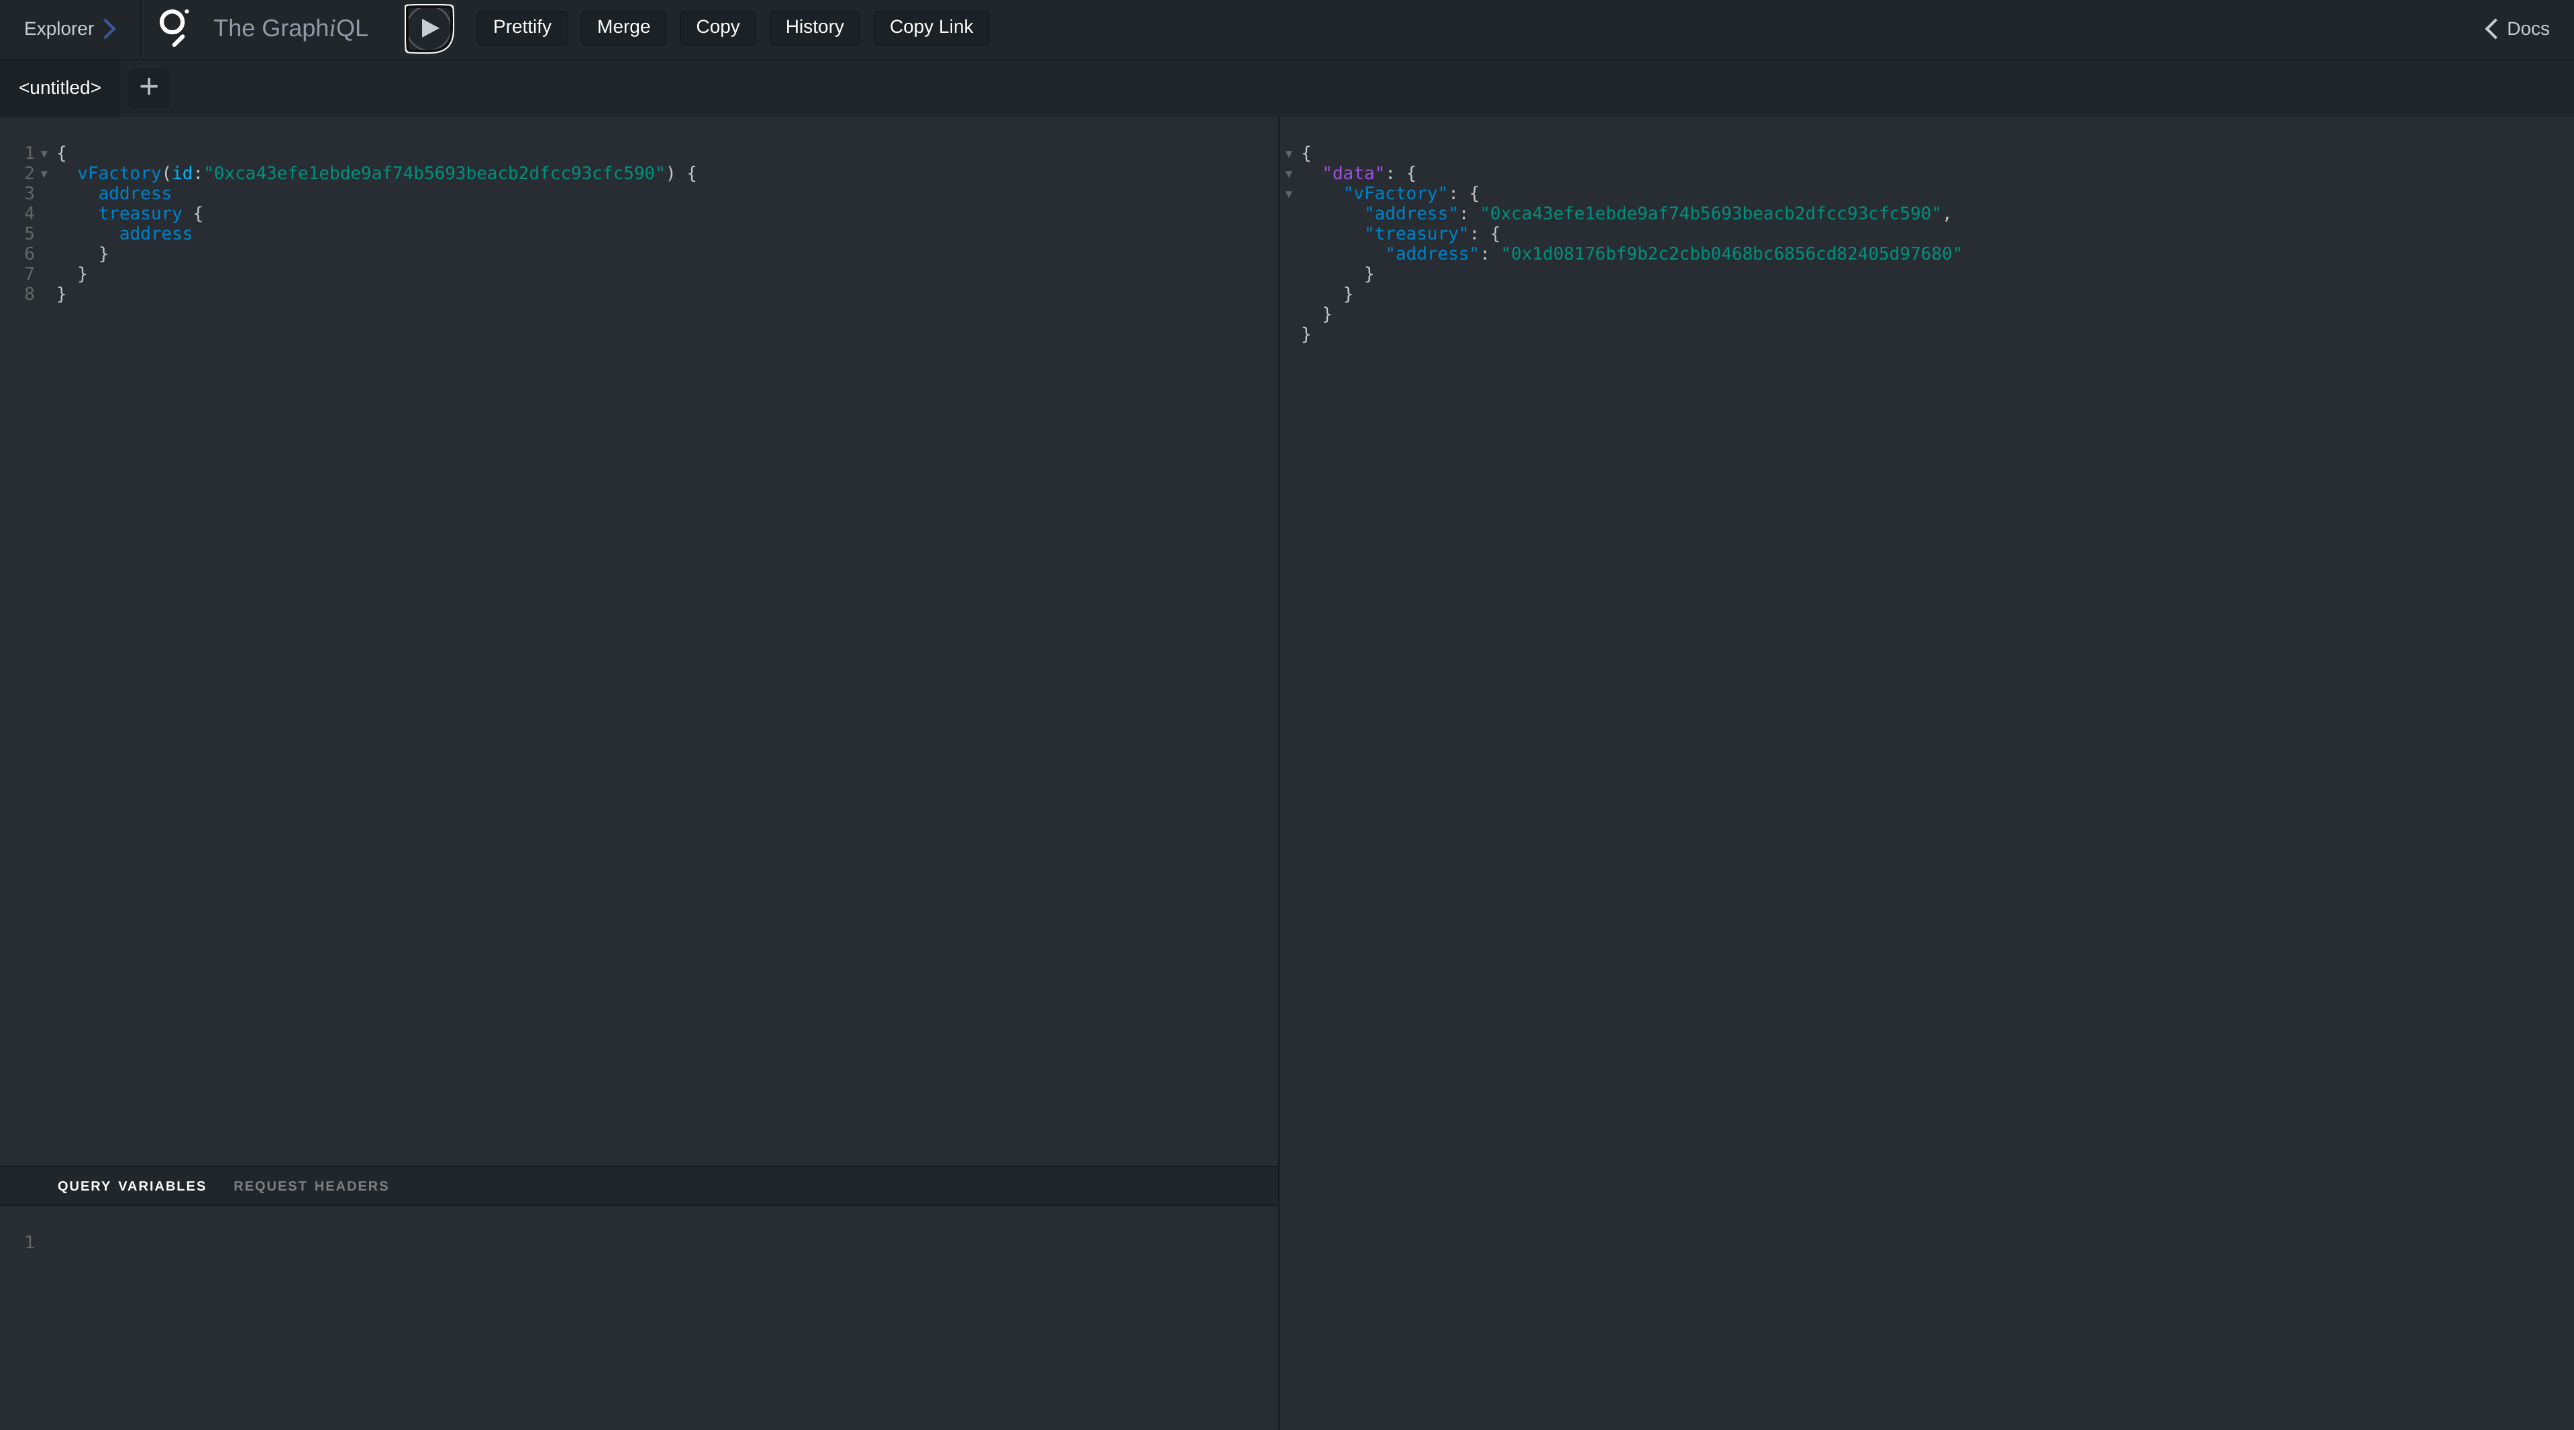This screenshot has height=1430, width=2574.
Task: Click treasury field in query editor
Action: (x=140, y=214)
